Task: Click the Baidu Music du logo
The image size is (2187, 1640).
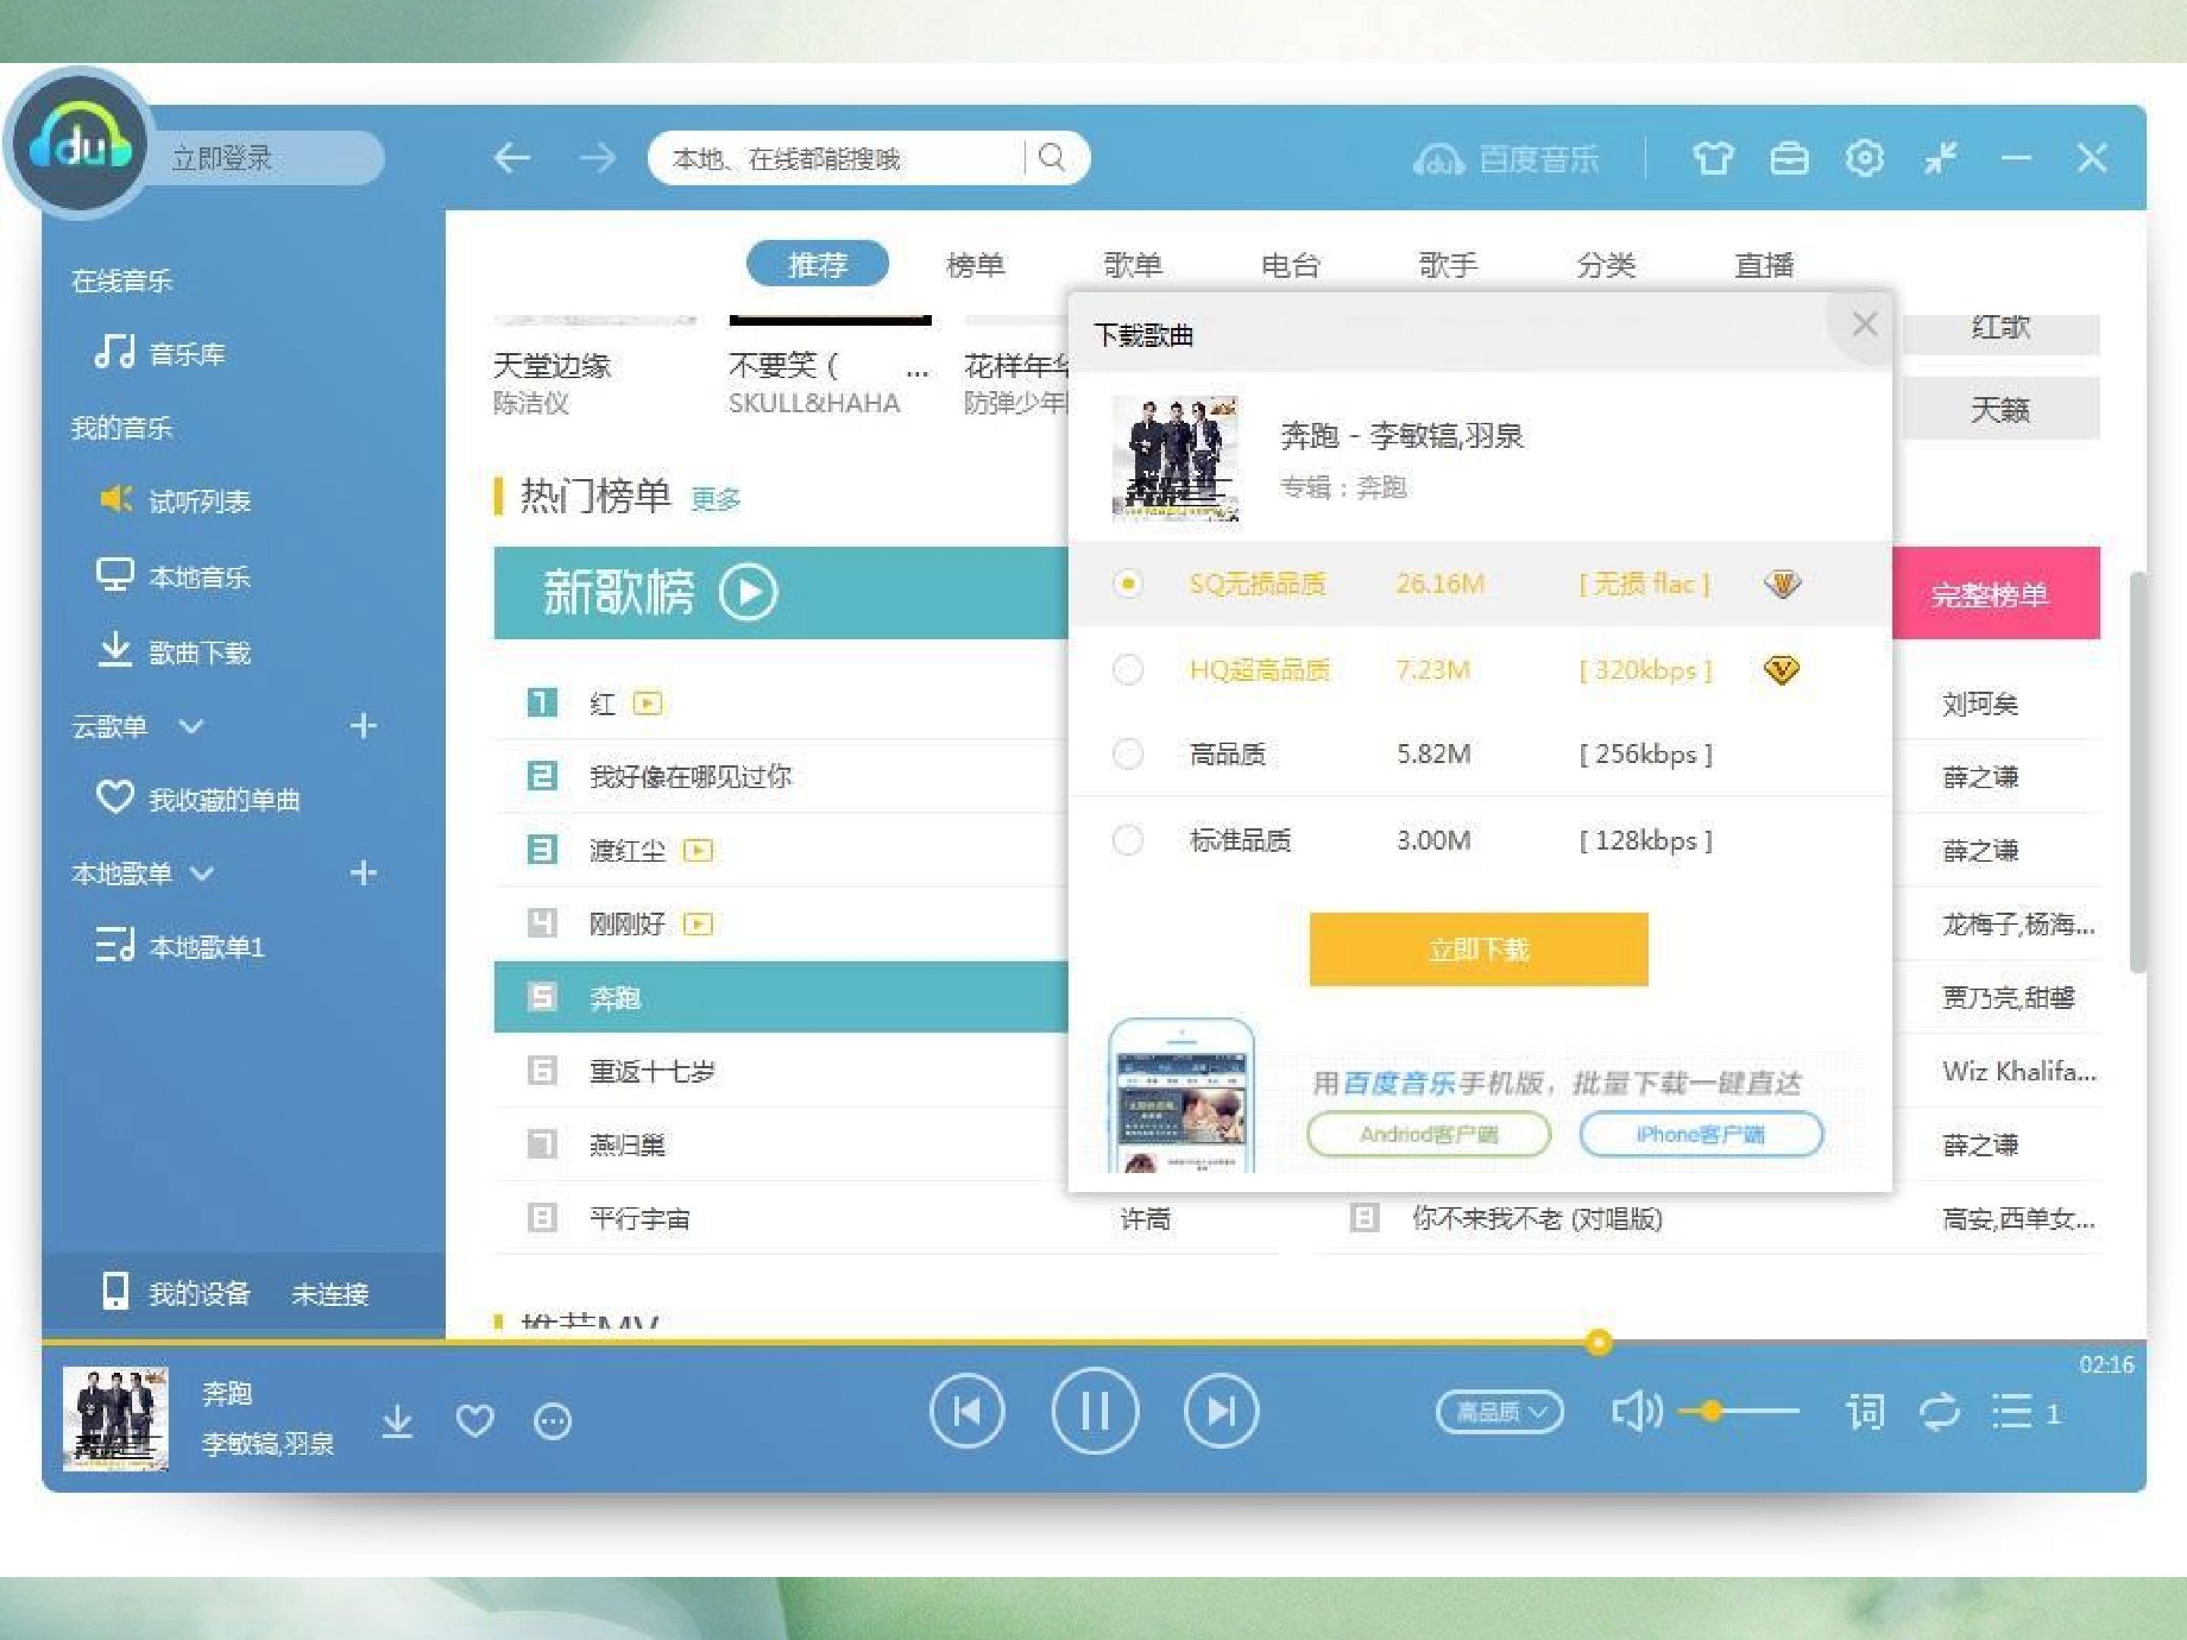Action: tap(79, 144)
